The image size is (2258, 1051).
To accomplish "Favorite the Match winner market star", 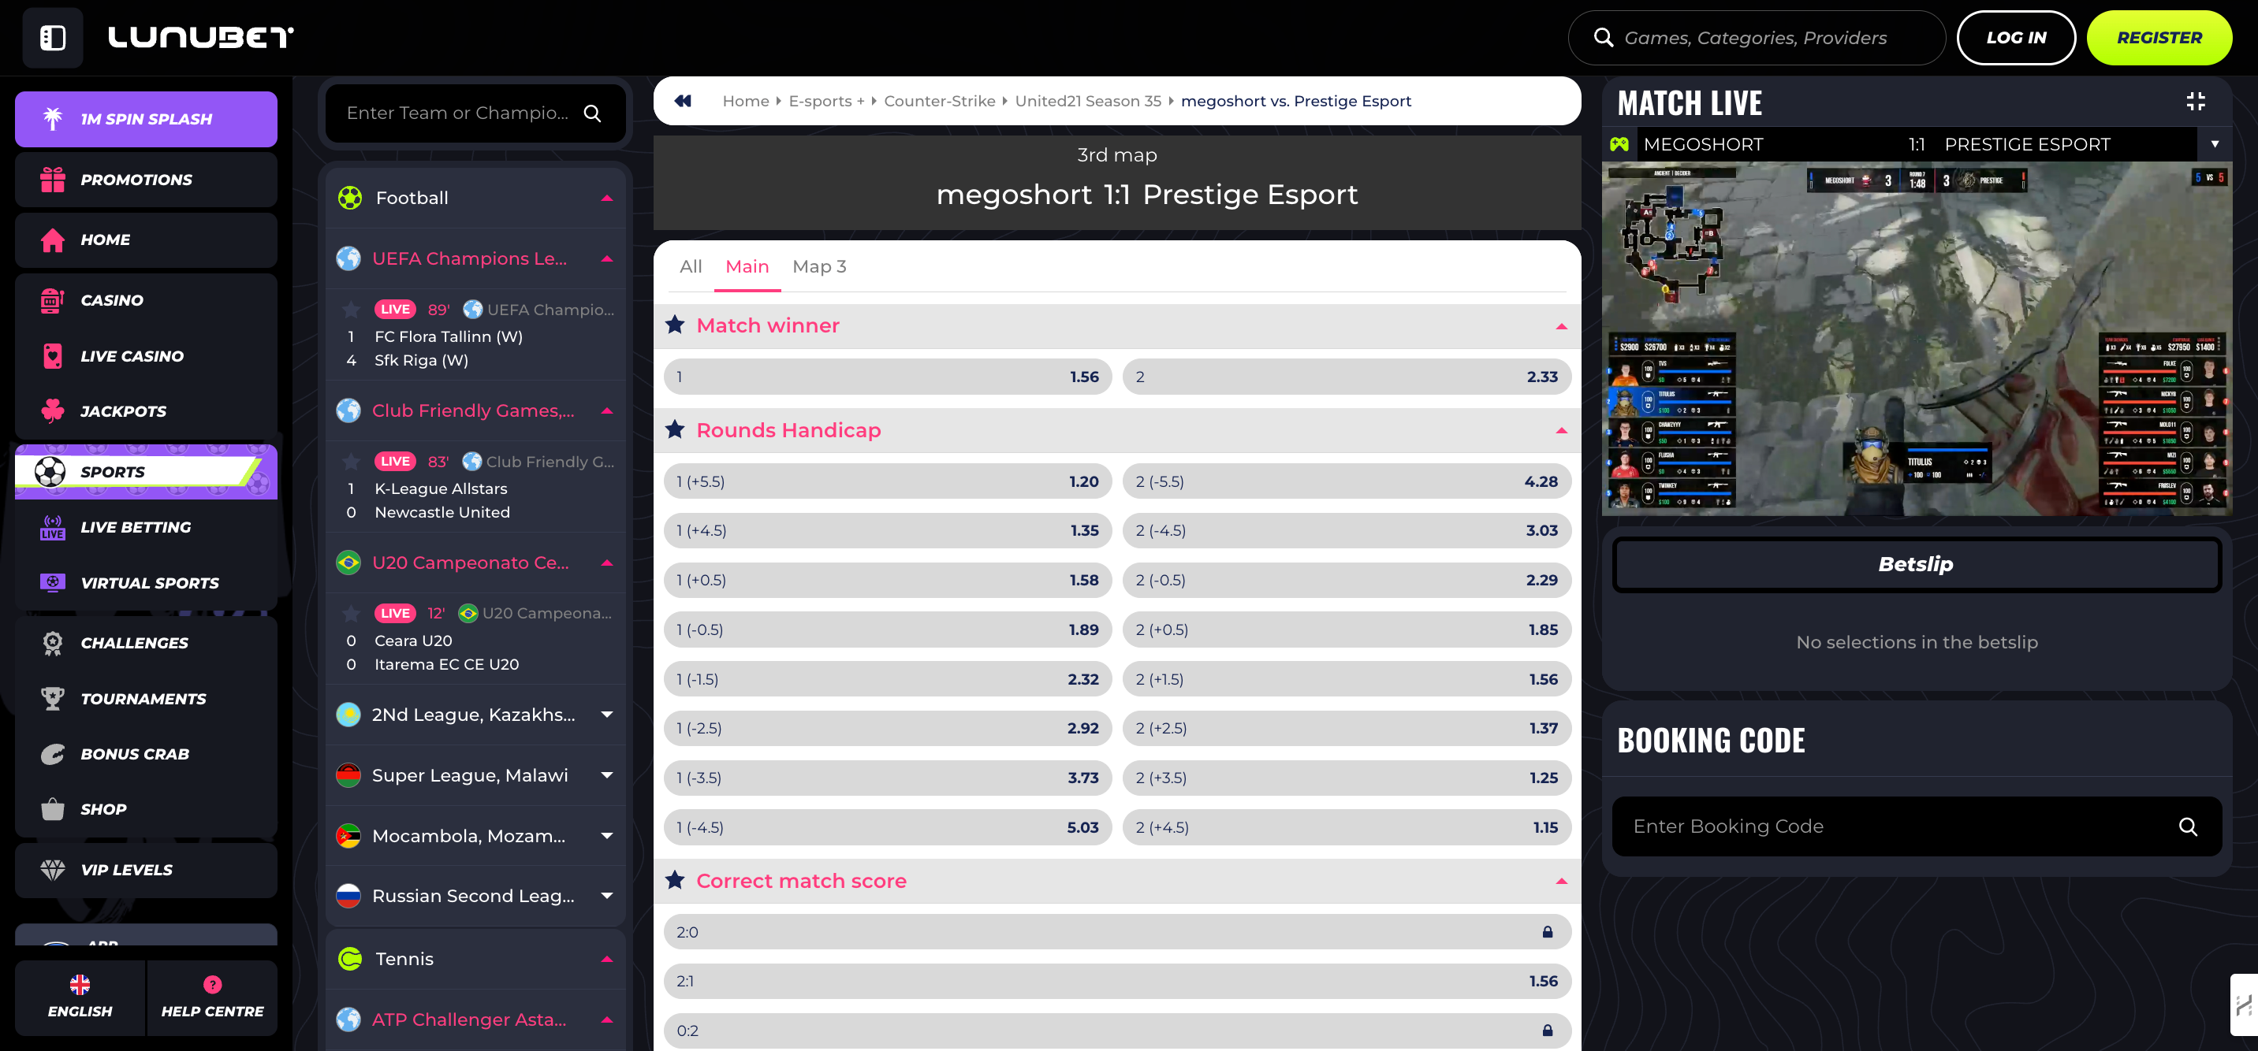I will pos(675,325).
